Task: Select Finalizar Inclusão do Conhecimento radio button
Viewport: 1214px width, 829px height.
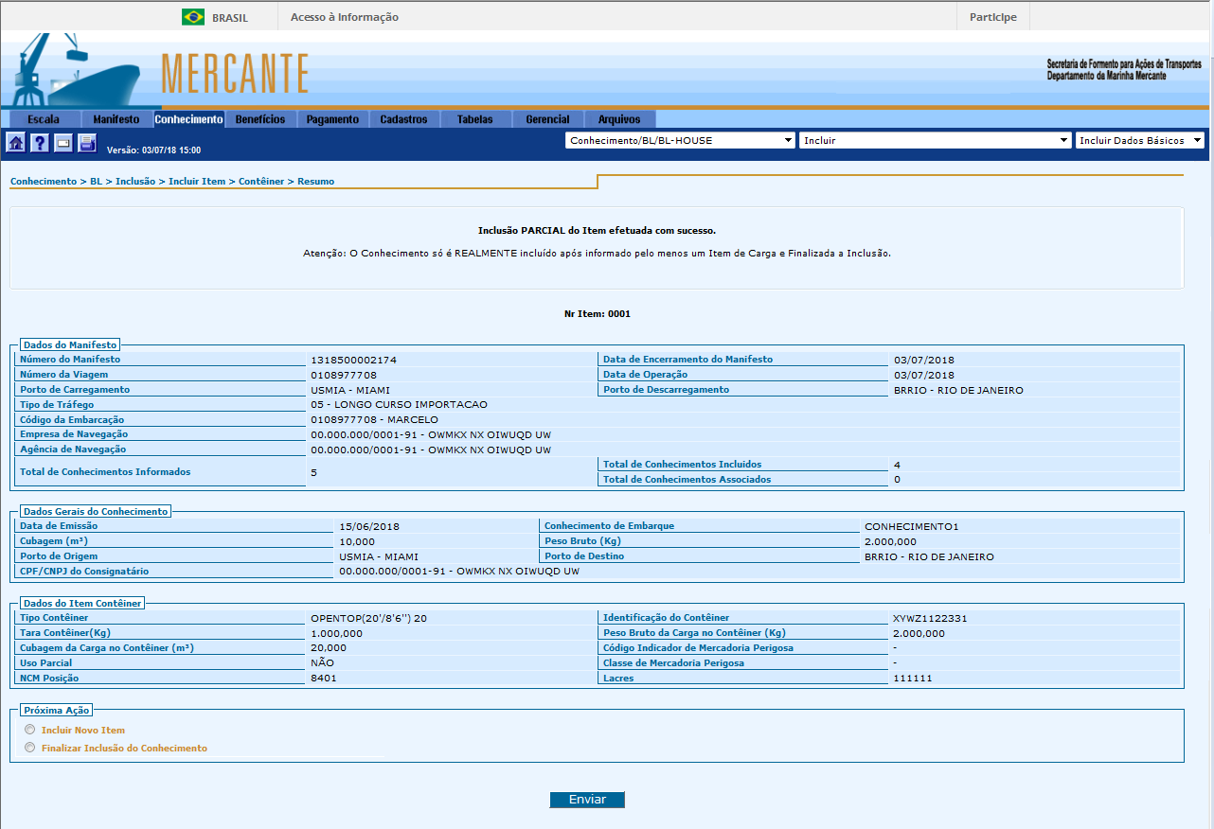Action: (x=31, y=748)
